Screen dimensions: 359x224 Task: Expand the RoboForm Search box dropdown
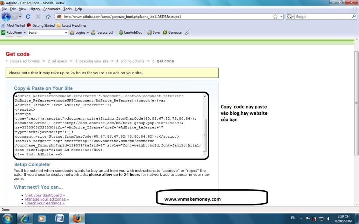[x=66, y=33]
